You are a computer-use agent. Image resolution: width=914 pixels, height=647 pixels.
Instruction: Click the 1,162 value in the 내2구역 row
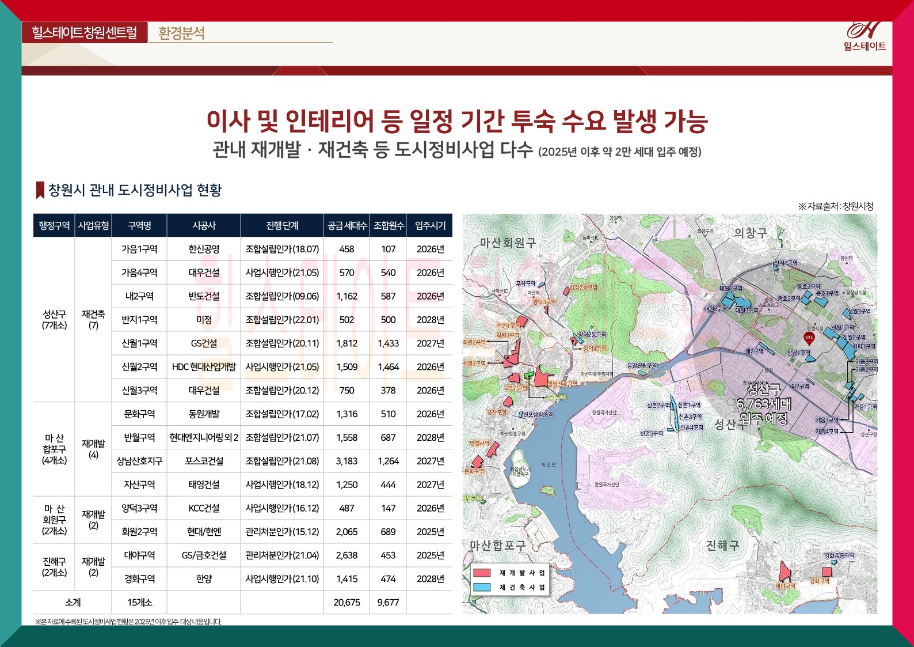pyautogui.click(x=347, y=296)
